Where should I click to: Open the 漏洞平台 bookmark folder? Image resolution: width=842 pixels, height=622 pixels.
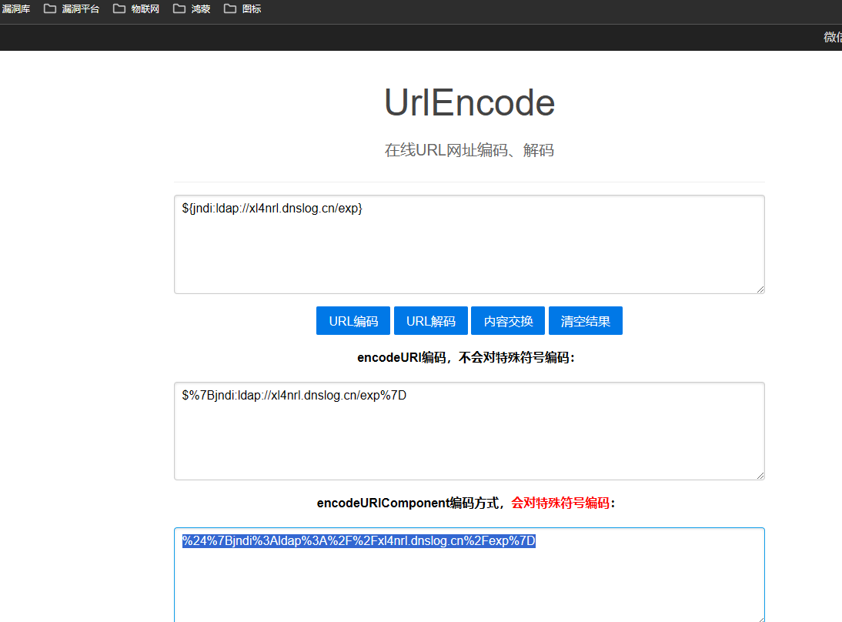pos(72,9)
